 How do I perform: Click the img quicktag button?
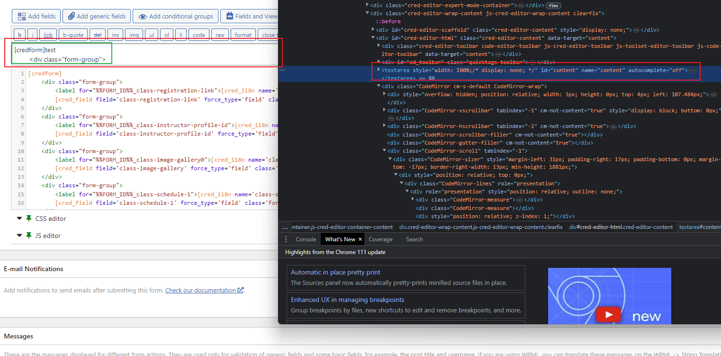coord(134,35)
